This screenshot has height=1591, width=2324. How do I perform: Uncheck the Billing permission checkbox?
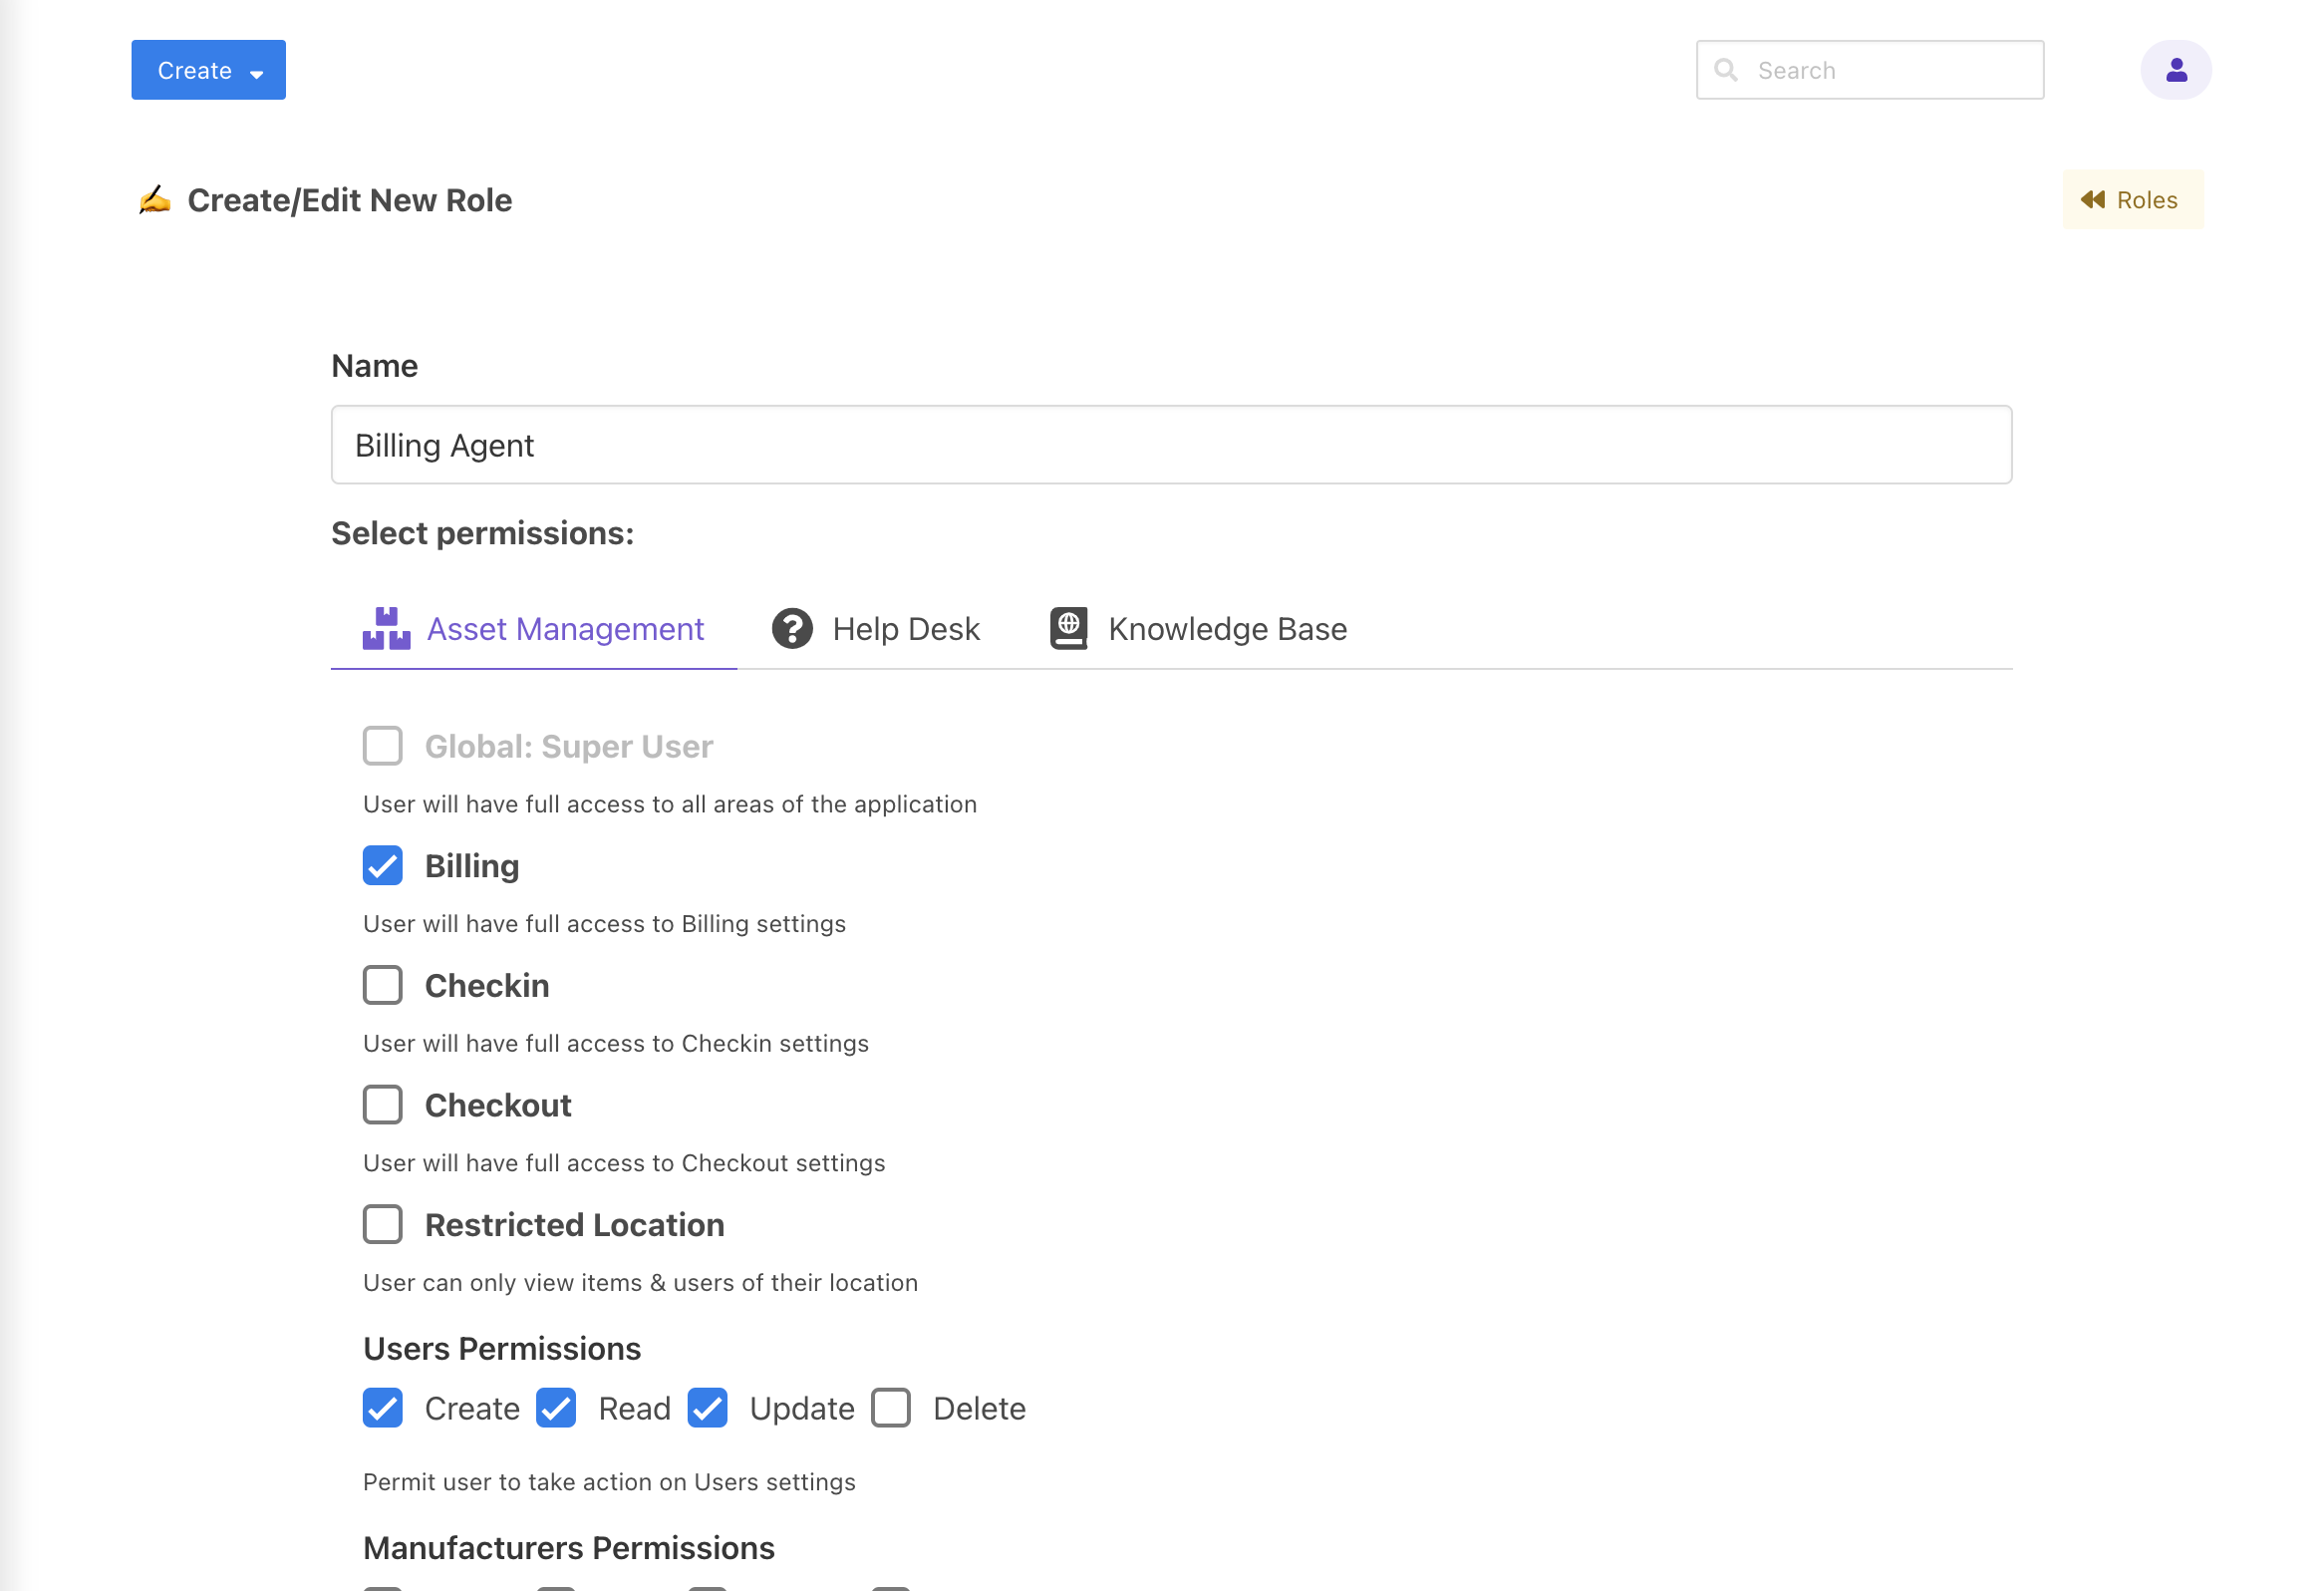coord(383,866)
